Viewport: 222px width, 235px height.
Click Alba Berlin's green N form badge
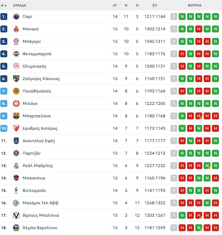(199, 228)
